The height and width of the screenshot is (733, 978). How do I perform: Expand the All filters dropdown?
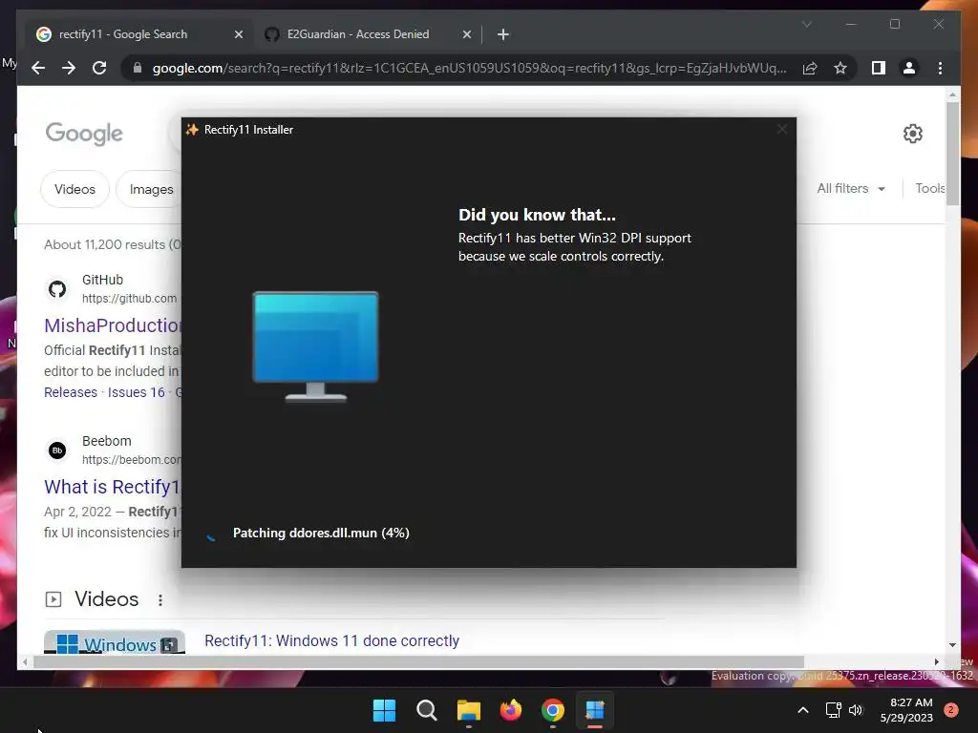click(851, 188)
